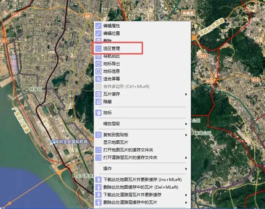Click the folder icon beside 打开道路层瓦片的缓存文件夹
Viewport: 265px width, 209px height.
pos(98,158)
